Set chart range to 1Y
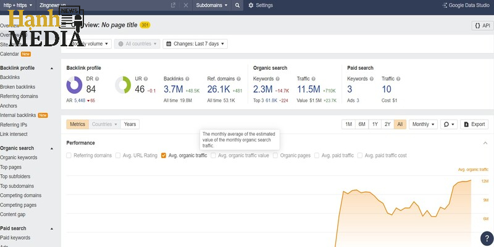Image resolution: width=494 pixels, height=247 pixels. [375, 124]
